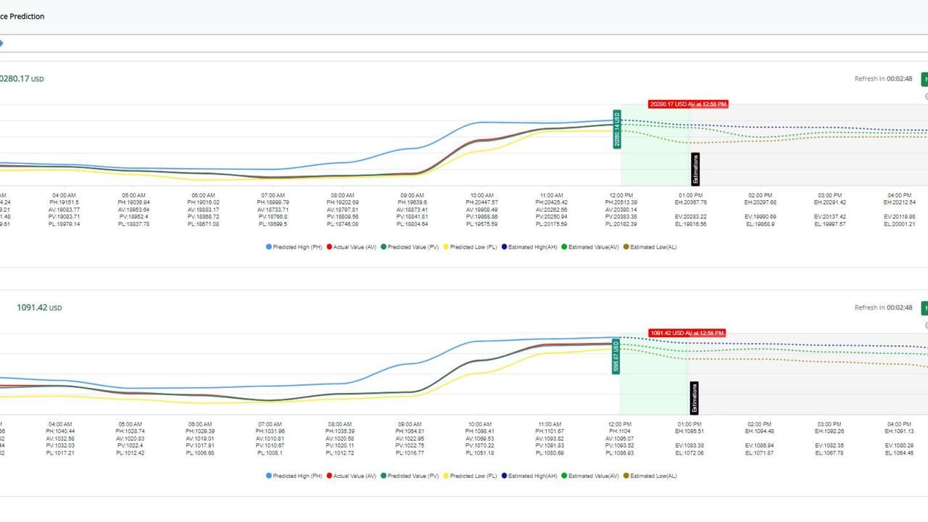Click the 'PH:1104' value
Screen dimensions: 928x522
619,432
